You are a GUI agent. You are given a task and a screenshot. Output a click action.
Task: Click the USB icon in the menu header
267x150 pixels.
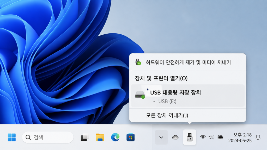138,62
